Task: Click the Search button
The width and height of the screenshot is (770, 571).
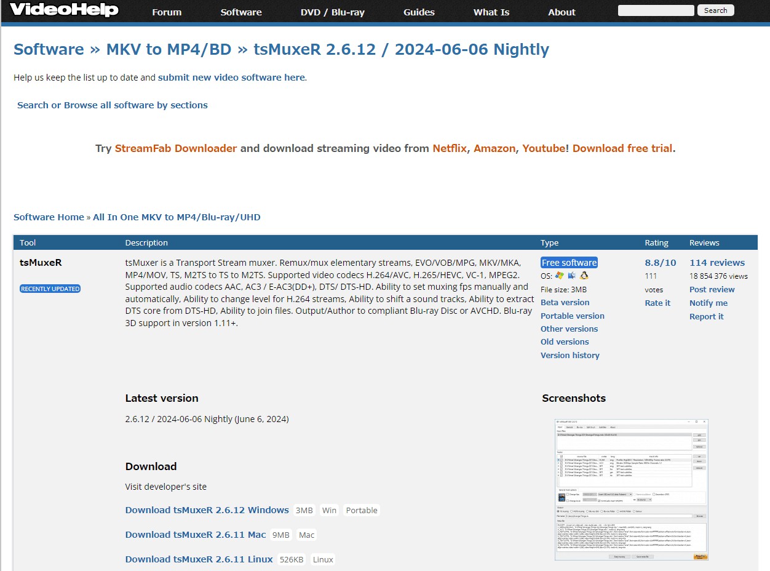Action: (x=715, y=10)
